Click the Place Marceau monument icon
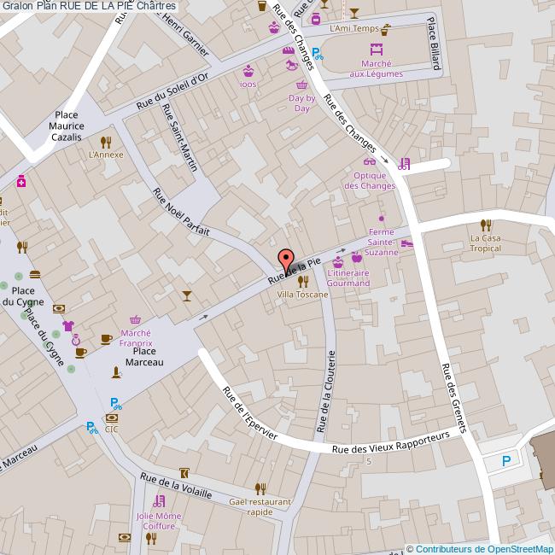The height and width of the screenshot is (555, 555). pyautogui.click(x=117, y=372)
